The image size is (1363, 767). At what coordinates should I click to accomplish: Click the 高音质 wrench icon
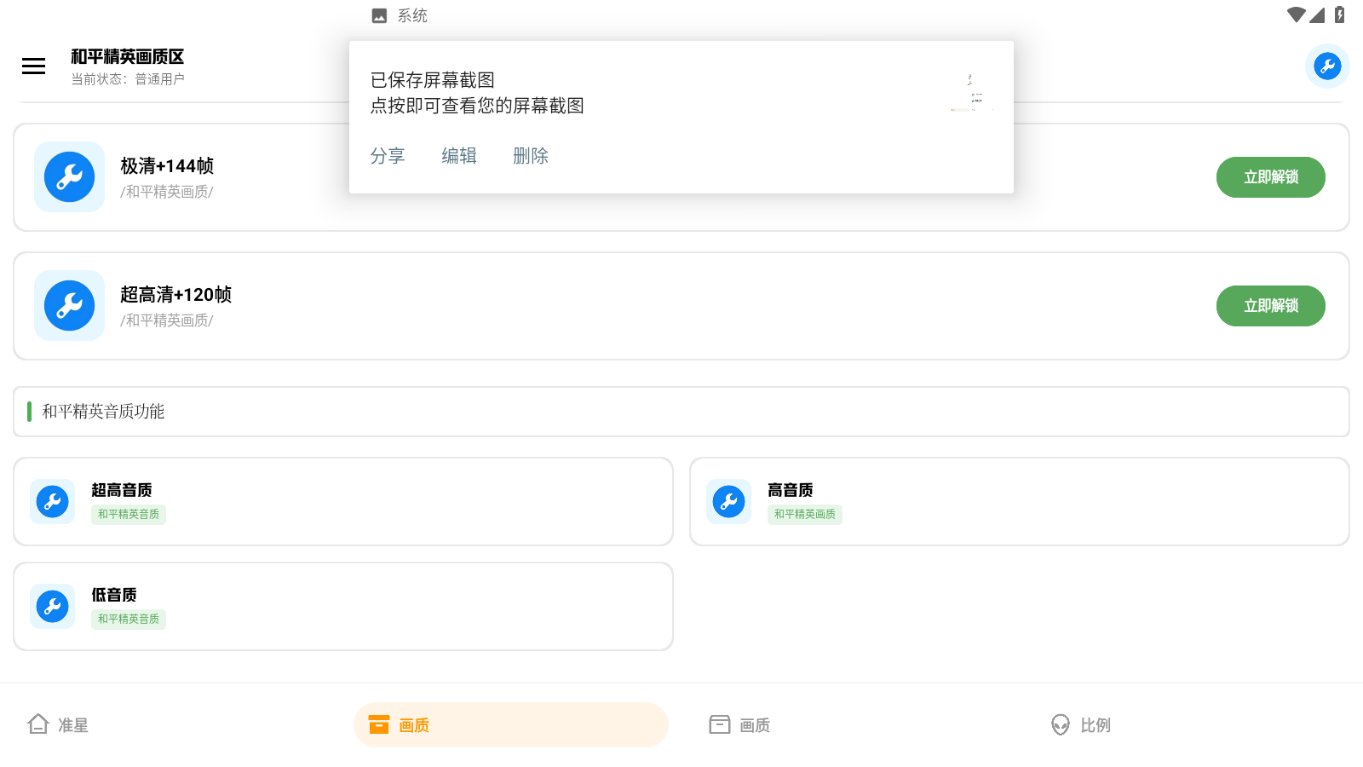pyautogui.click(x=728, y=501)
